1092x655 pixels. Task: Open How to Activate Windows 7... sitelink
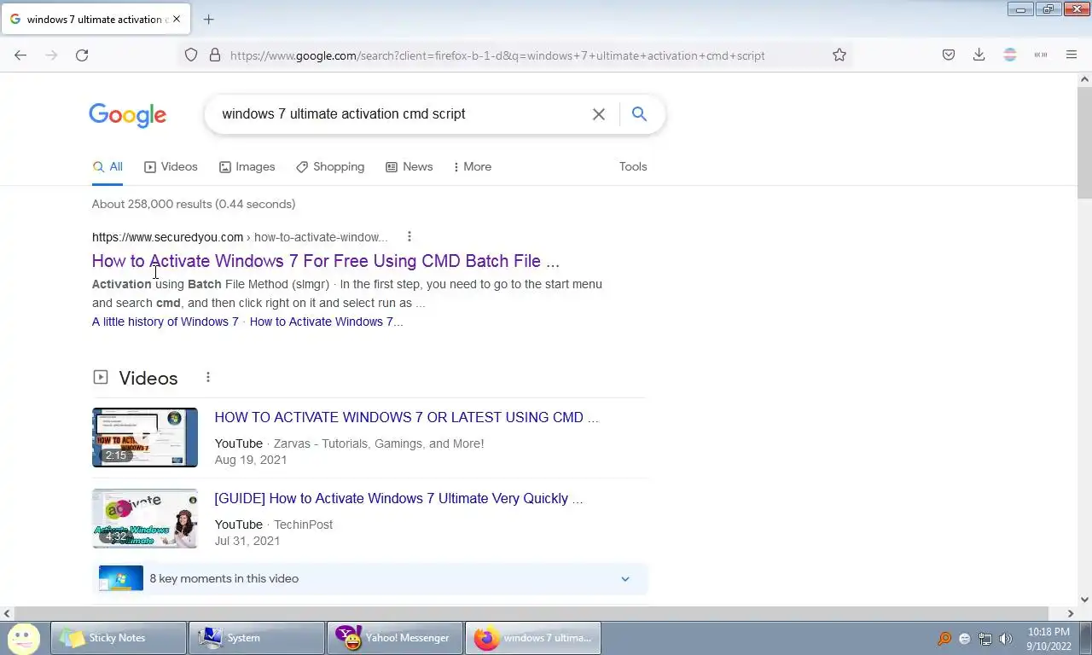tap(326, 322)
